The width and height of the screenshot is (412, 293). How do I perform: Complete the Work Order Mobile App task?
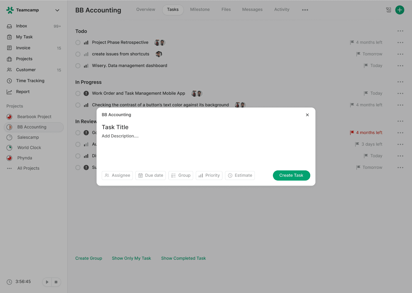[x=78, y=93]
